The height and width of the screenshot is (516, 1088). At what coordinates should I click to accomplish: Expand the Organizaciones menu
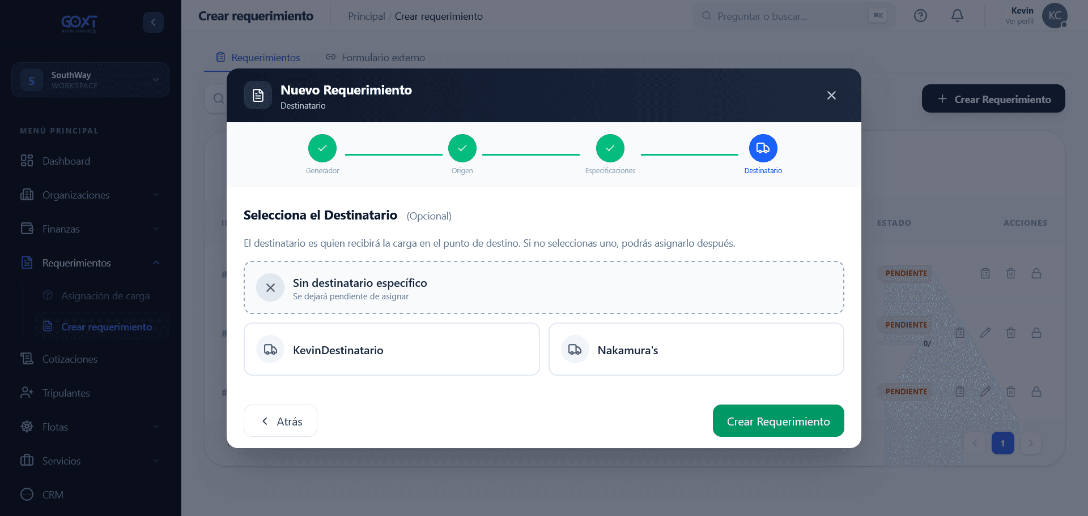pyautogui.click(x=91, y=195)
